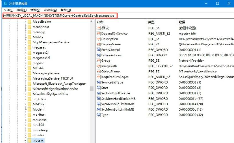Viewport: 234px width, 143px height.
Task: Click the string icon of ImagePath
Action: pos(98,66)
